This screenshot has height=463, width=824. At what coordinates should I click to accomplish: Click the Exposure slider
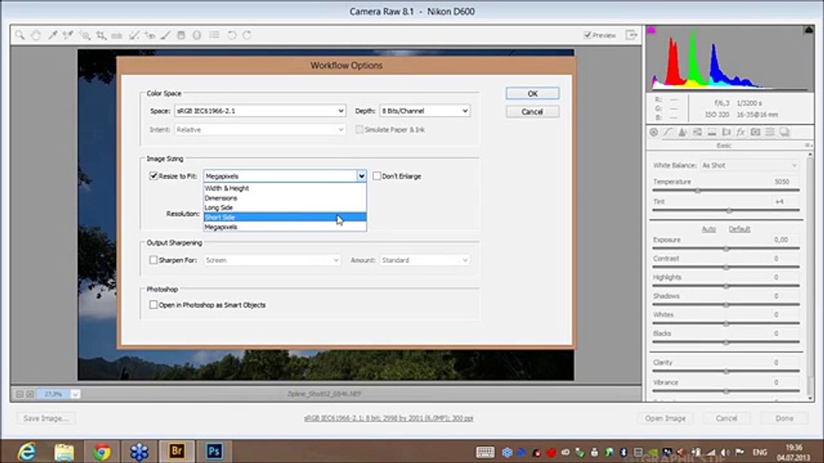(x=726, y=248)
